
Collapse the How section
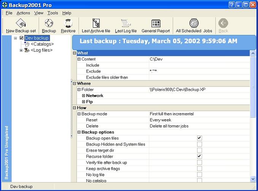74,108
